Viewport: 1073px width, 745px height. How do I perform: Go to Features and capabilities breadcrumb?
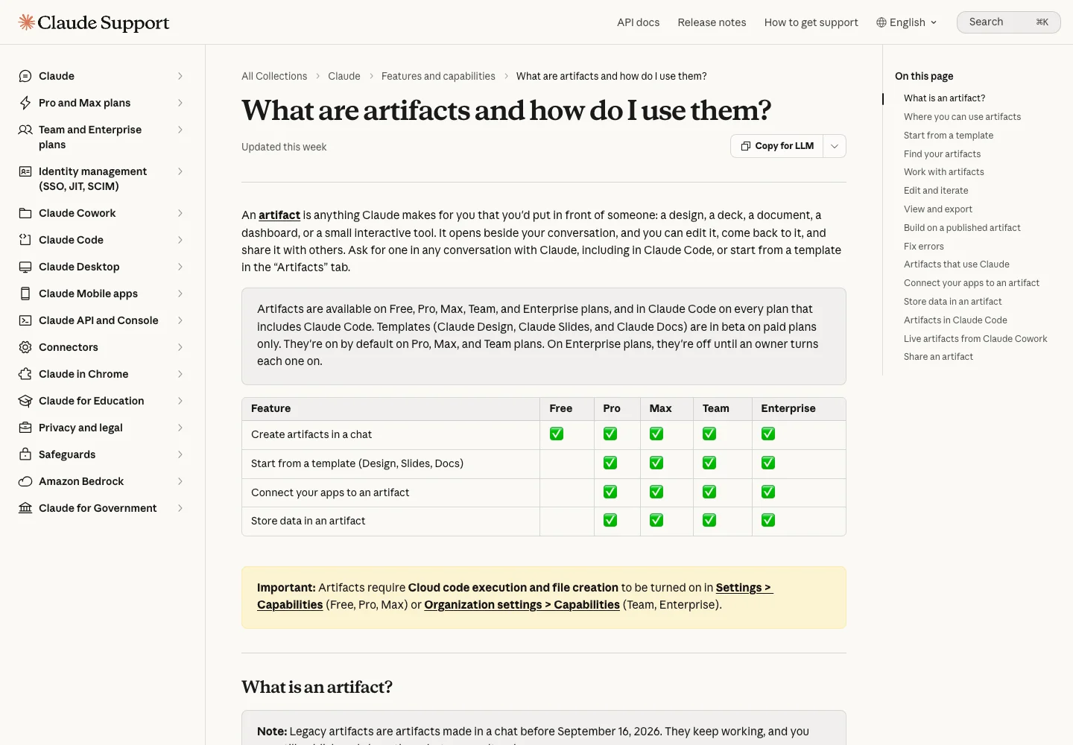point(438,76)
